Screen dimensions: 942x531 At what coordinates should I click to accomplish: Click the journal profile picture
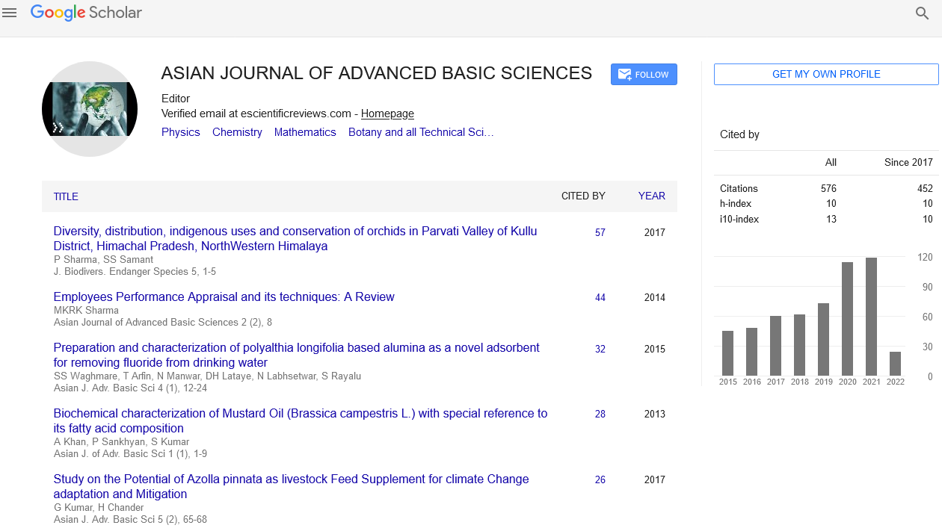[x=90, y=109]
